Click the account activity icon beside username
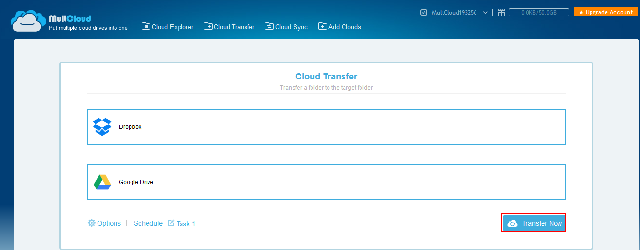Image resolution: width=640 pixels, height=250 pixels. [x=424, y=13]
